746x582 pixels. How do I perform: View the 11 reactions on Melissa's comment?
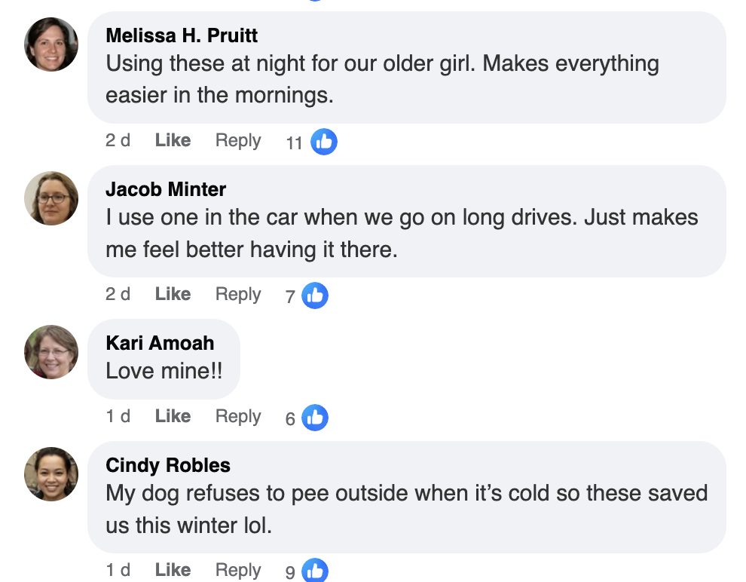[x=294, y=142]
